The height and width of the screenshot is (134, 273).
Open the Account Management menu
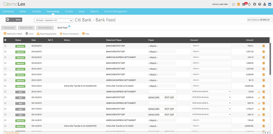(x=115, y=11)
